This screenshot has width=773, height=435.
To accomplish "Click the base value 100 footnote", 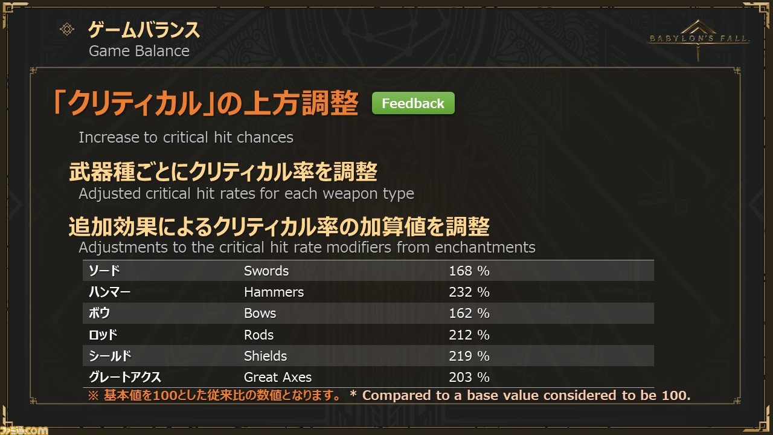I will [390, 396].
